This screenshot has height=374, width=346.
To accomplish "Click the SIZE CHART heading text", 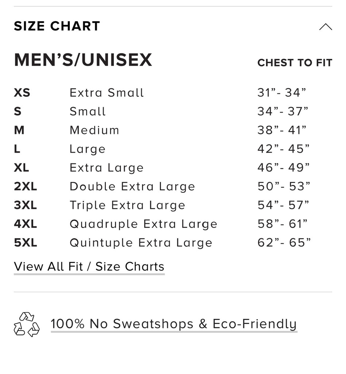I will pos(57,26).
